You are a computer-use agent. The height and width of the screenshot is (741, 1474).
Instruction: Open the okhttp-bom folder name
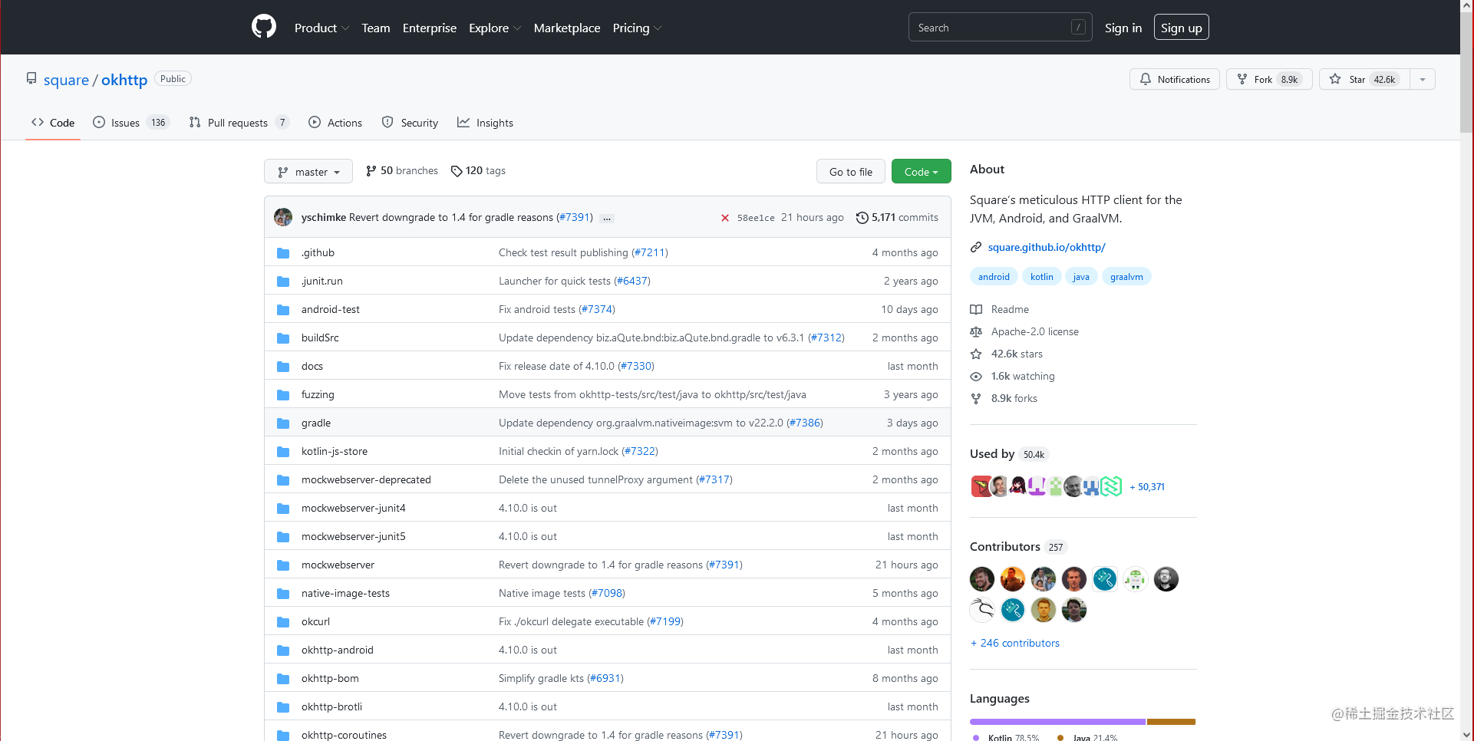(x=330, y=678)
